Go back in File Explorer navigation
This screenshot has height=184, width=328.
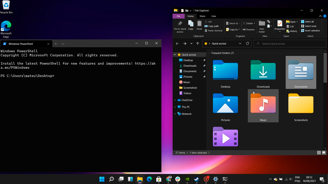(177, 44)
